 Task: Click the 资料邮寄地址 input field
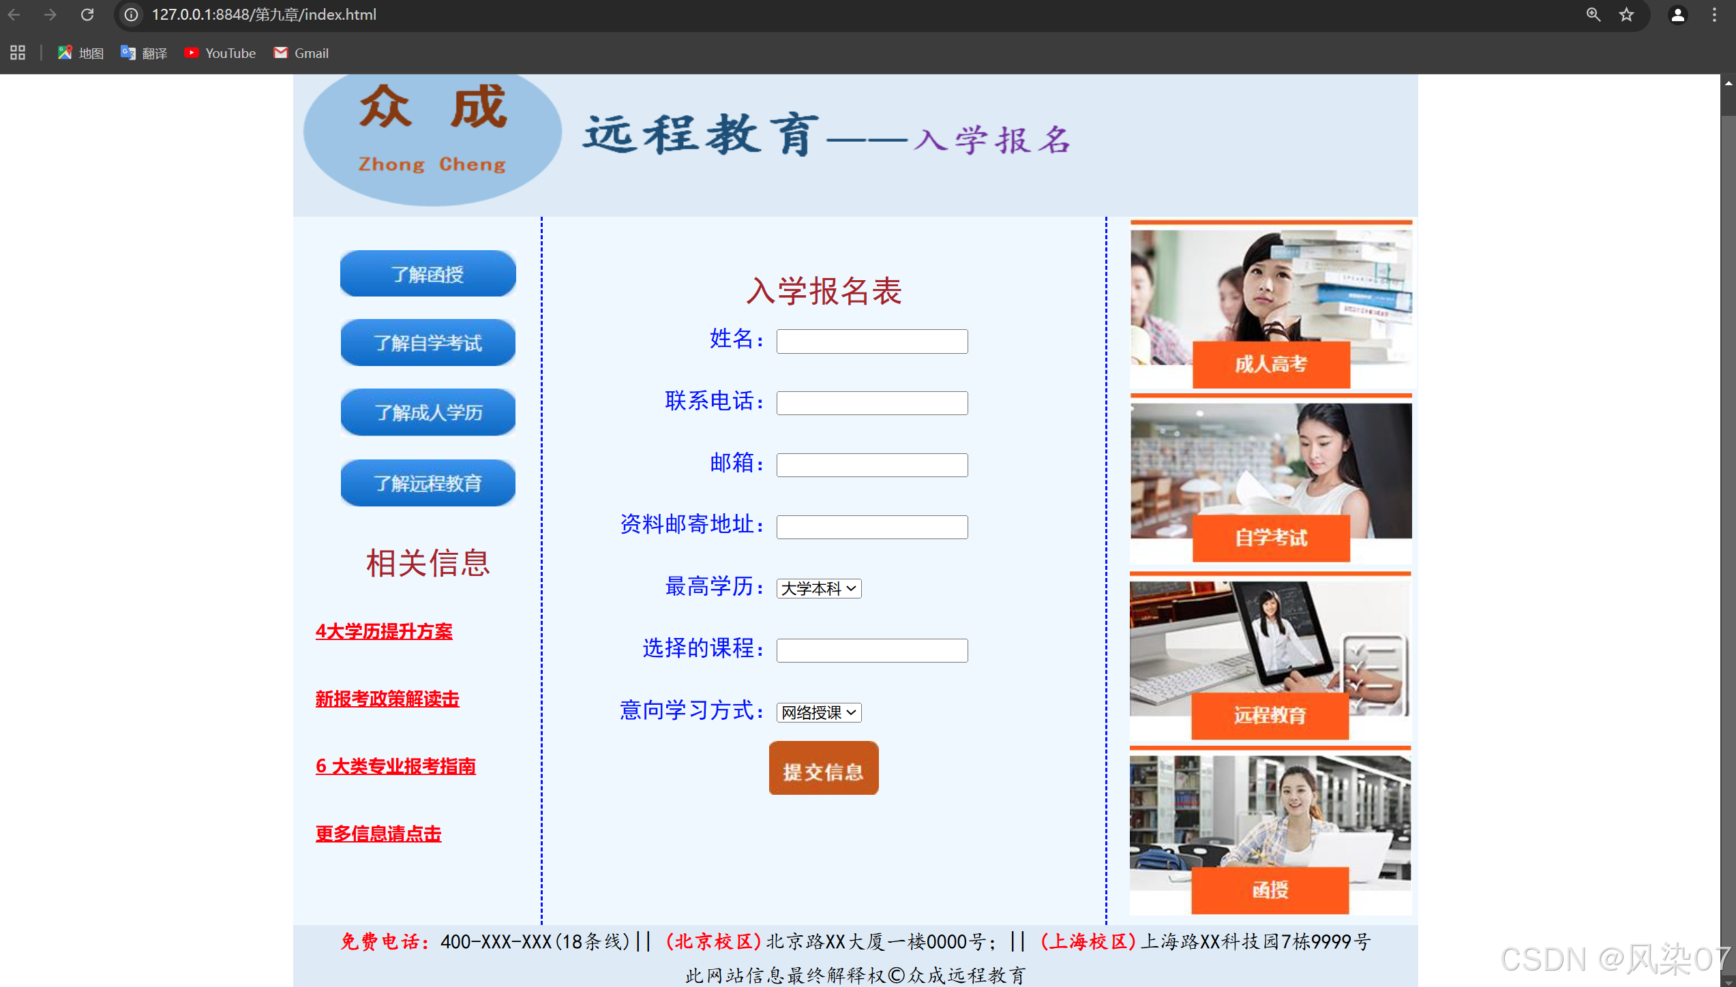click(872, 527)
